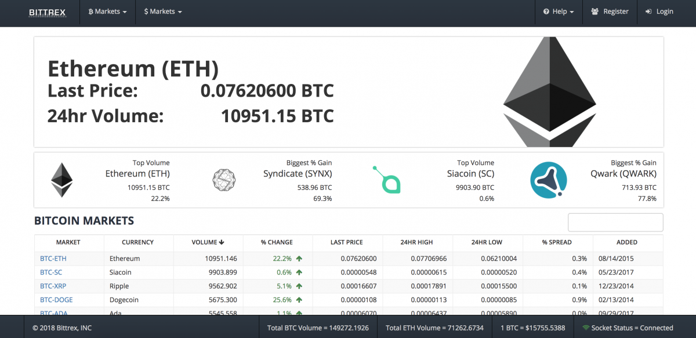
Task: Focus the Bitcoin Markets search box
Action: pos(615,222)
